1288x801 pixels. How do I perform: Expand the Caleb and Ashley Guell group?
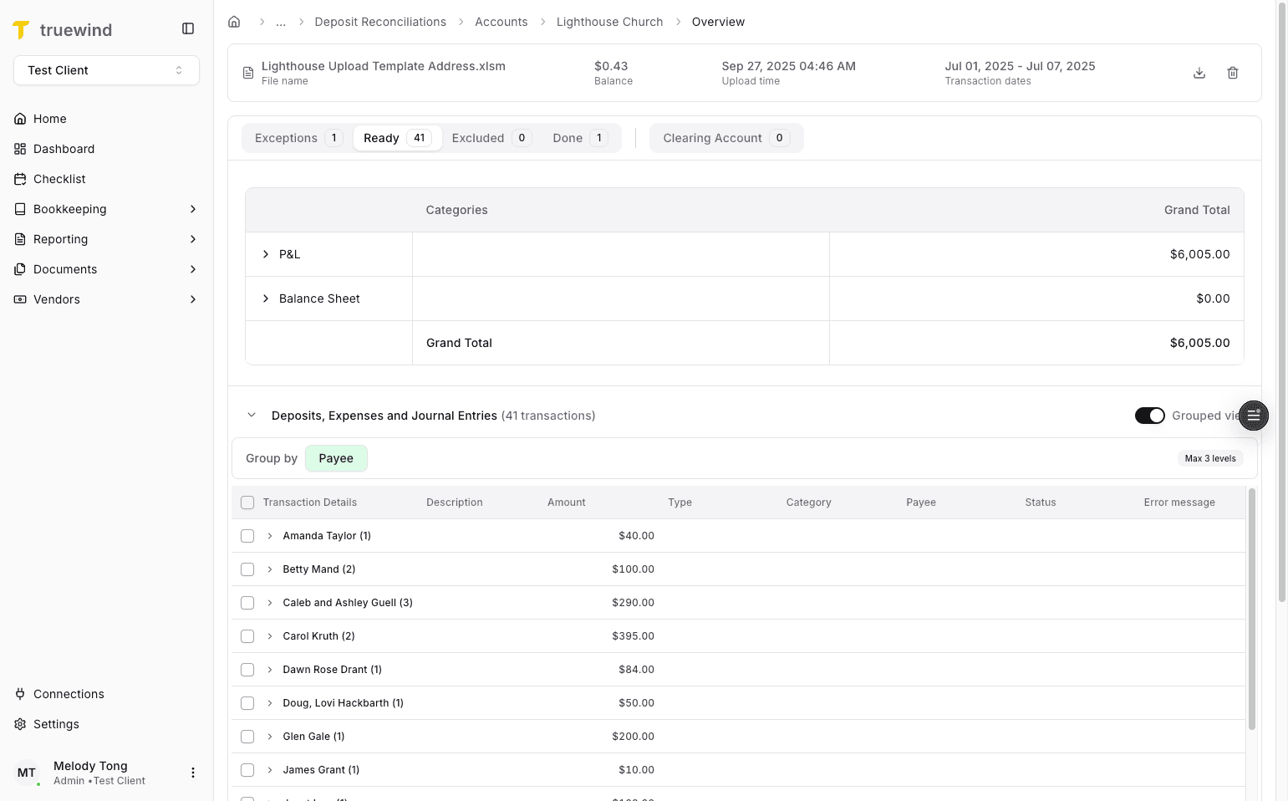[269, 603]
